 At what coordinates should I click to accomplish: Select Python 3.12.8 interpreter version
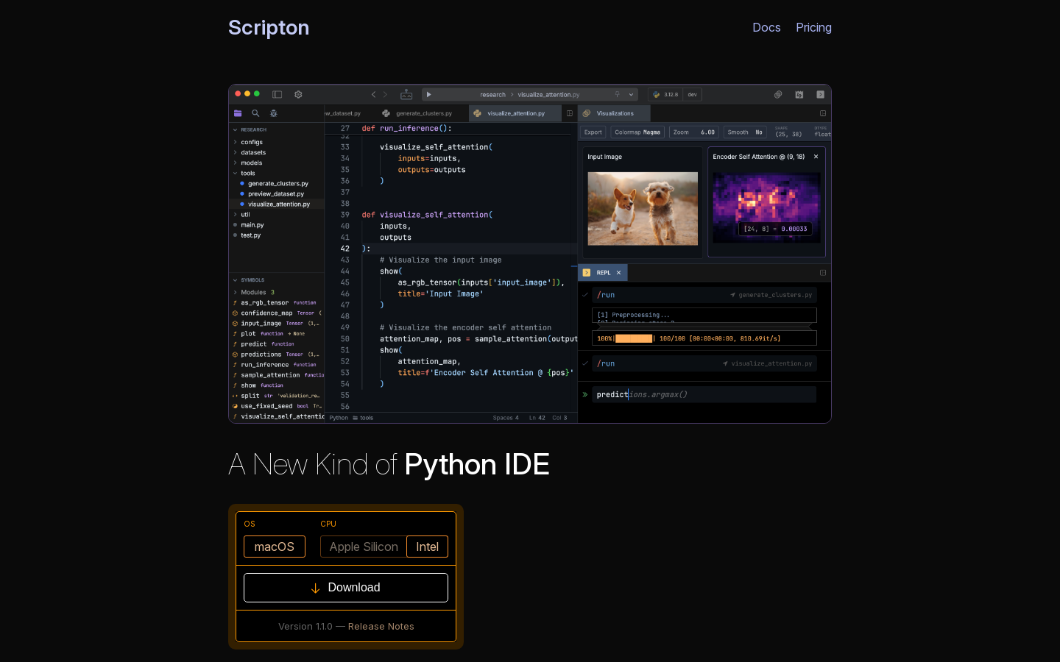(665, 94)
